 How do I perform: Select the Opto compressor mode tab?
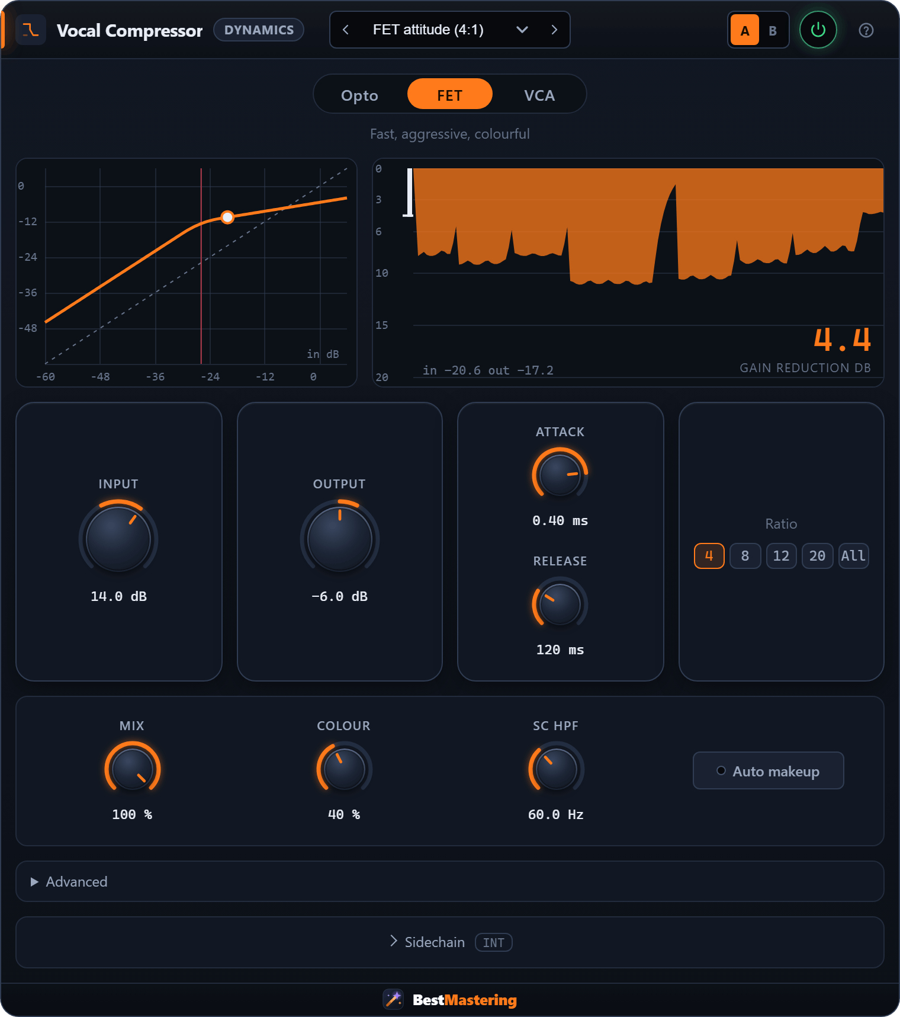[x=359, y=95]
